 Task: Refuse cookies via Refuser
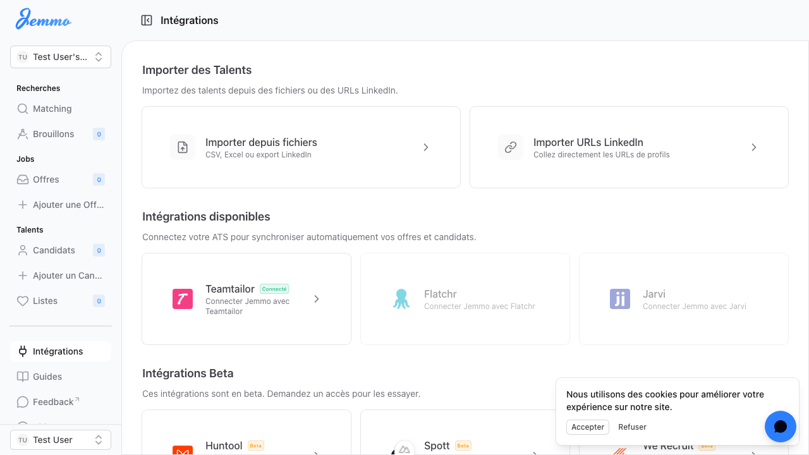631,427
